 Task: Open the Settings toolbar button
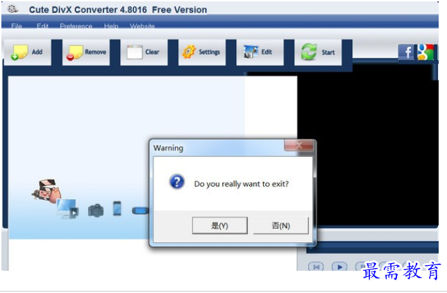coord(202,53)
